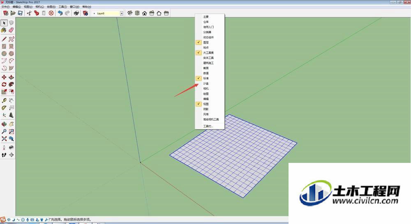Choose the Rotate tool
The height and width of the screenshot is (224, 411).
(4, 84)
